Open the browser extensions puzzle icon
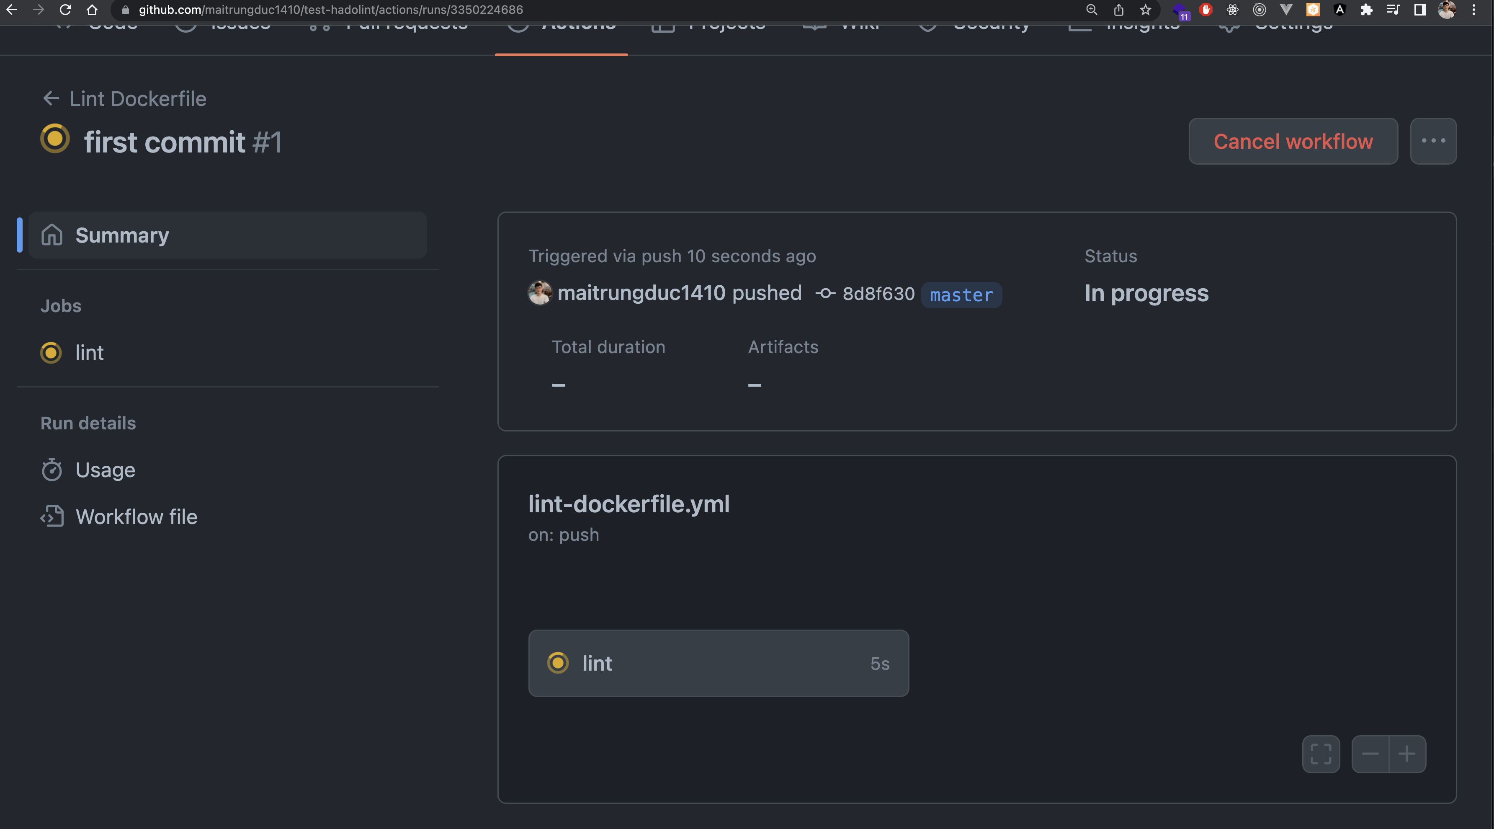The height and width of the screenshot is (829, 1494). (1367, 10)
